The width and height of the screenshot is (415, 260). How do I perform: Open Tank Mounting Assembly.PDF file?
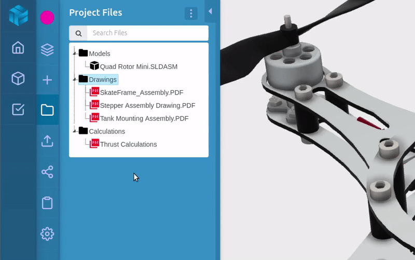click(144, 119)
